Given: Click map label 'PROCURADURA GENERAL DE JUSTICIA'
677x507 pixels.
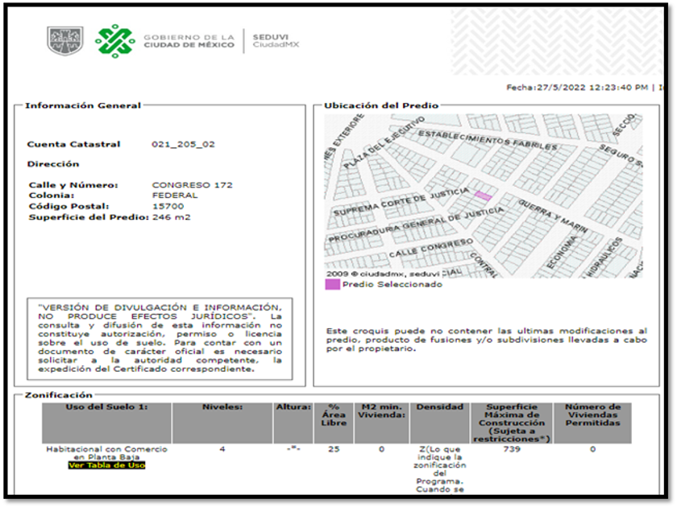Looking at the screenshot, I should click(x=416, y=225).
